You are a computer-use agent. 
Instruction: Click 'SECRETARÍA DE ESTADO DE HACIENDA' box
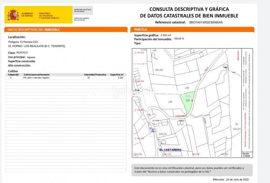coord(83,11)
